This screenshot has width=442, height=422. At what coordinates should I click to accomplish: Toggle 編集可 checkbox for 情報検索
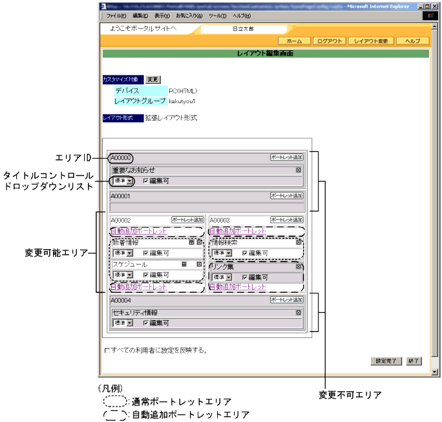pos(245,253)
